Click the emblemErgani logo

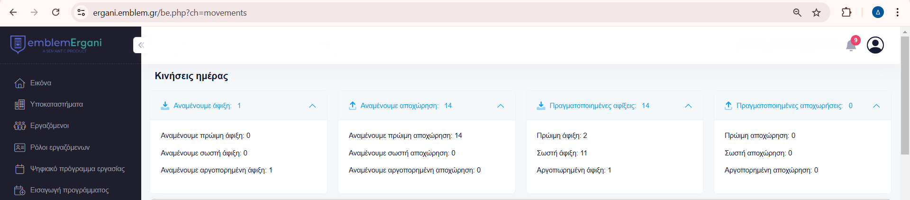tap(56, 45)
